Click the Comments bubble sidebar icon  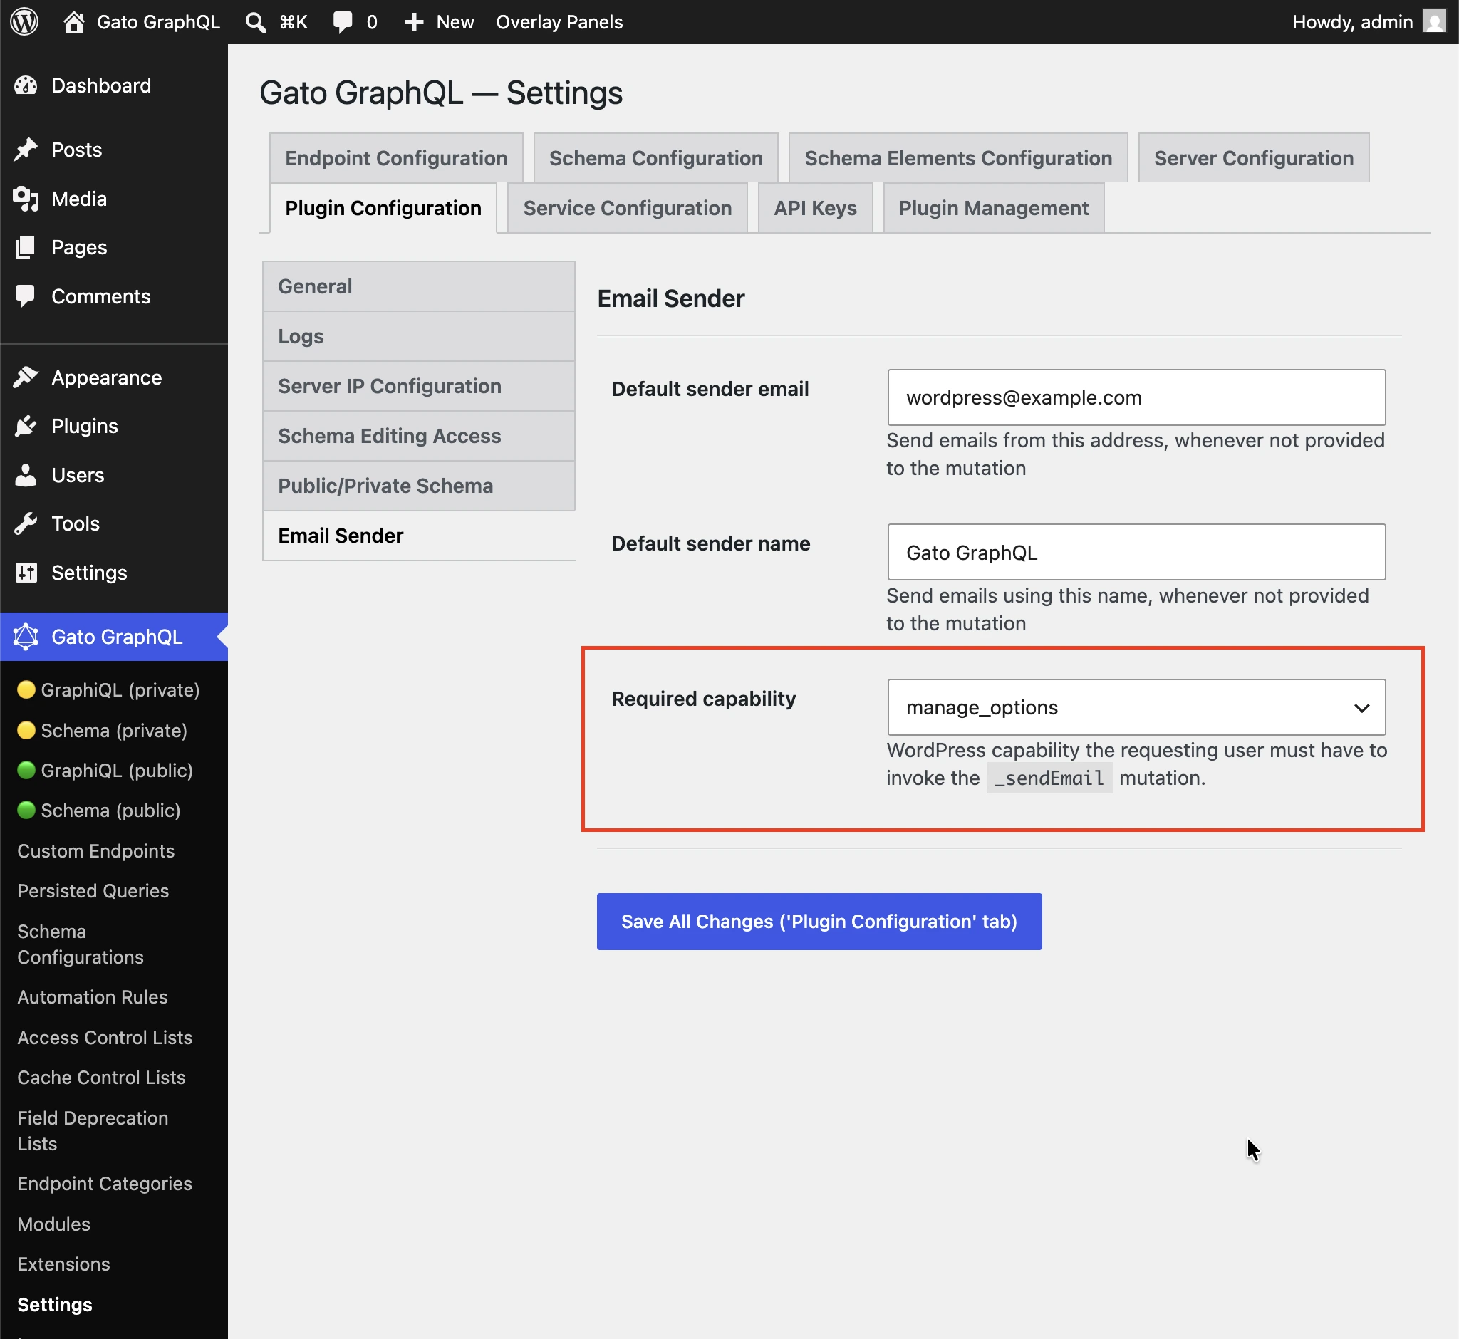[x=26, y=296]
